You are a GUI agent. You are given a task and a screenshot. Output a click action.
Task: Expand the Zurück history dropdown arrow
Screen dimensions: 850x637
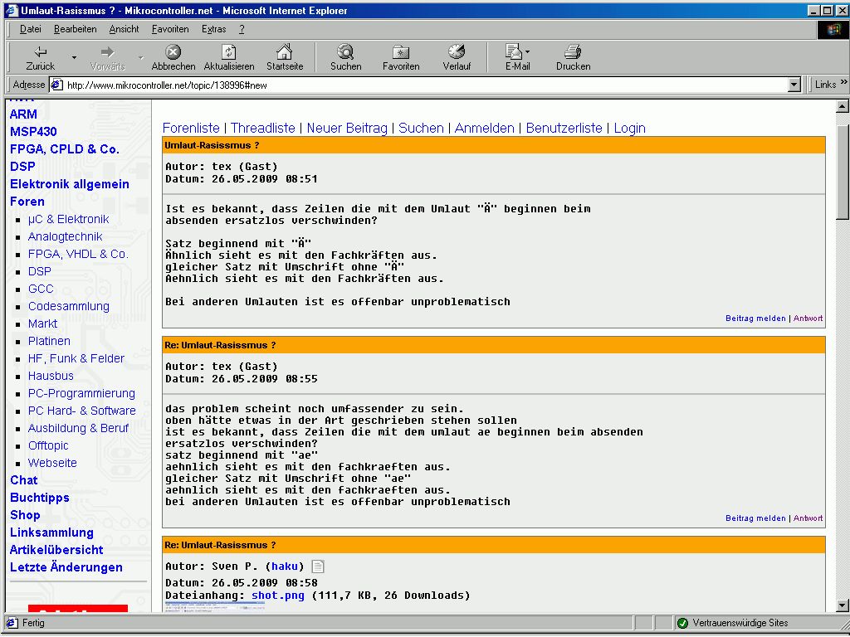[x=74, y=57]
